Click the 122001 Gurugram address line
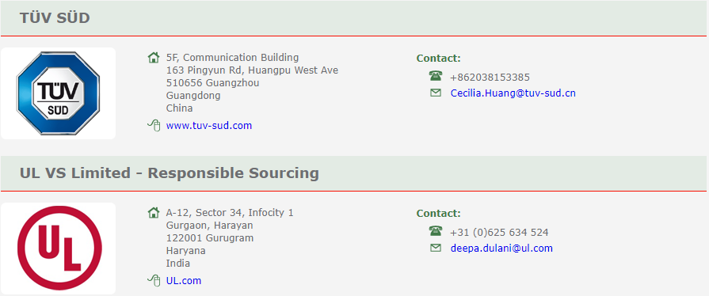The image size is (709, 296). pyautogui.click(x=210, y=237)
